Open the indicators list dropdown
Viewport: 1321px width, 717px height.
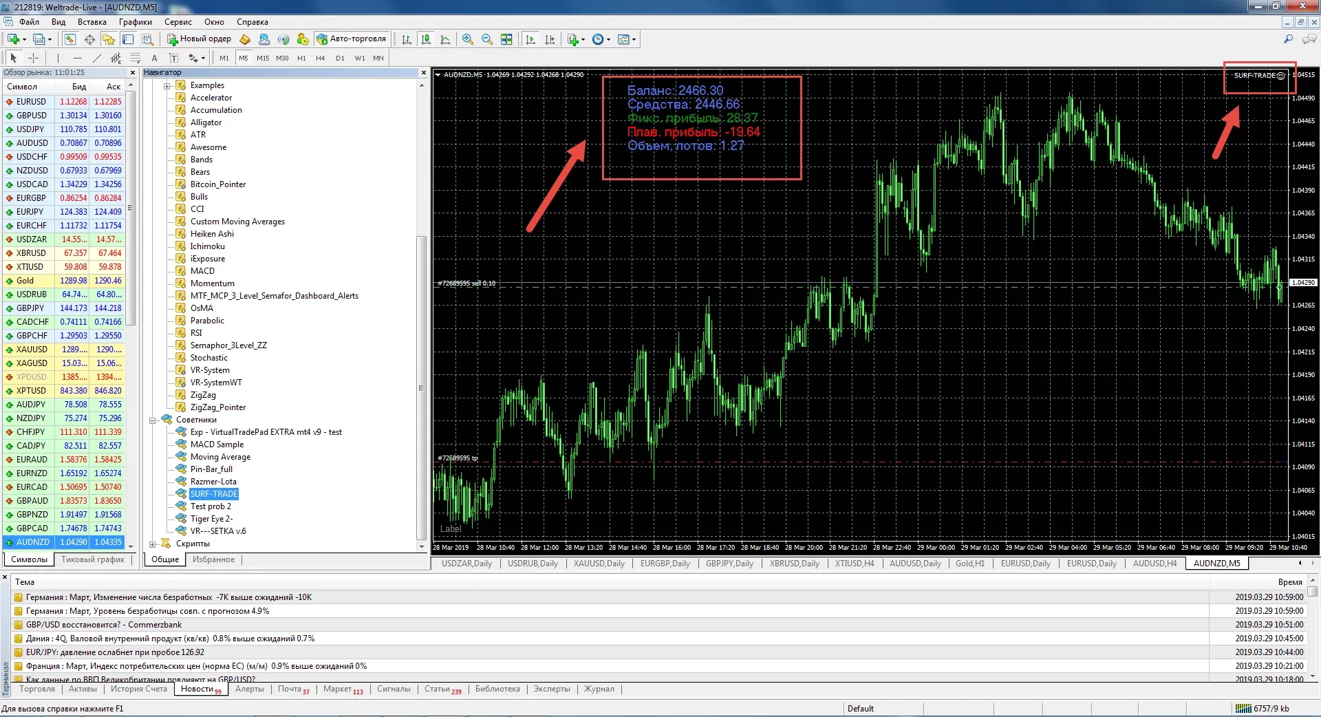click(576, 39)
